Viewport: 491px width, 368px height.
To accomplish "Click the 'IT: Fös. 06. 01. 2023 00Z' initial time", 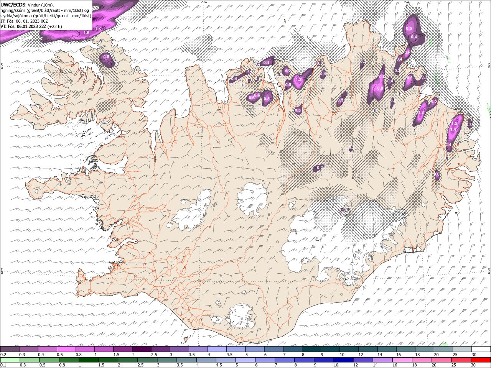I will tap(24, 21).
